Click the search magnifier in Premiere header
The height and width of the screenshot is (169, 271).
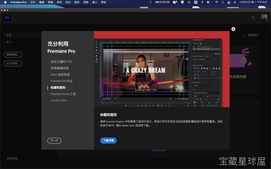[x=253, y=18]
